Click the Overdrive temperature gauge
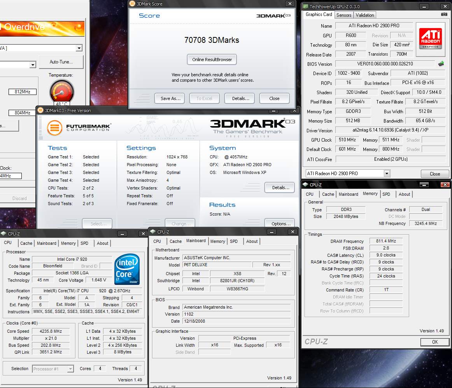The width and height of the screenshot is (452, 388). (62, 92)
